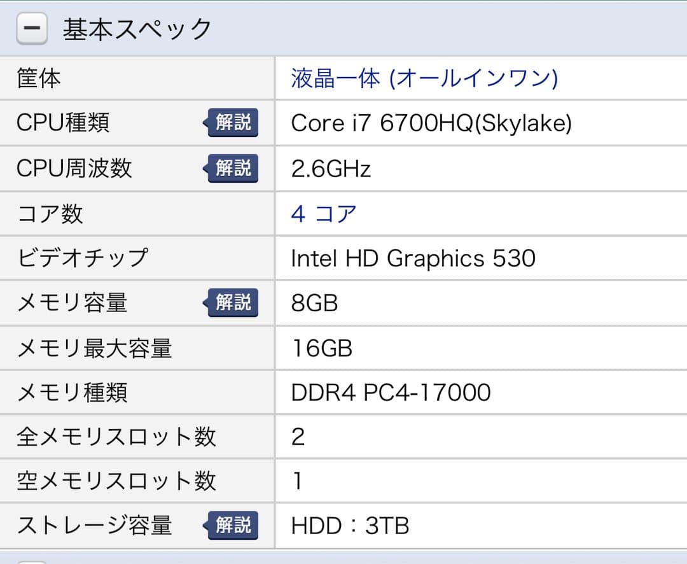This screenshot has width=687, height=564.
Task: Select the 基本スペック header title
Action: pyautogui.click(x=135, y=28)
